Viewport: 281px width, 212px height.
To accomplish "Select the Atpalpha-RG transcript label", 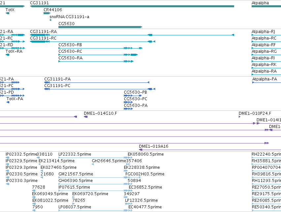I will pos(264,51).
